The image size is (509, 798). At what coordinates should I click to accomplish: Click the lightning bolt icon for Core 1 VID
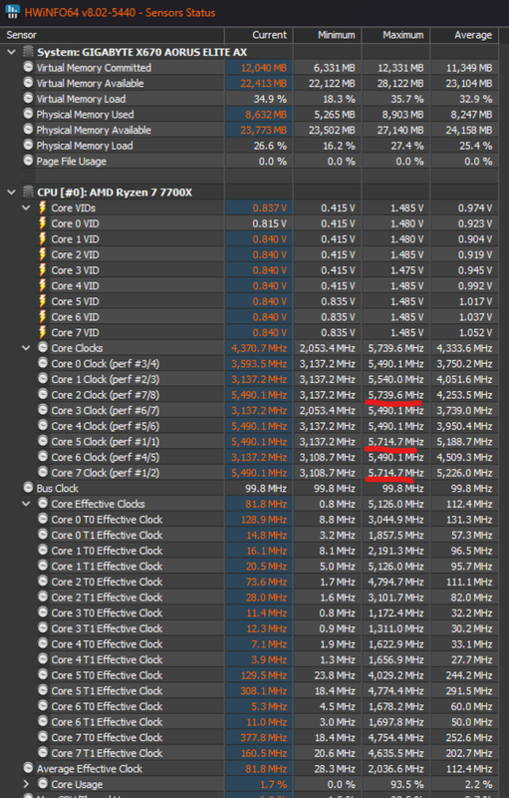(43, 238)
